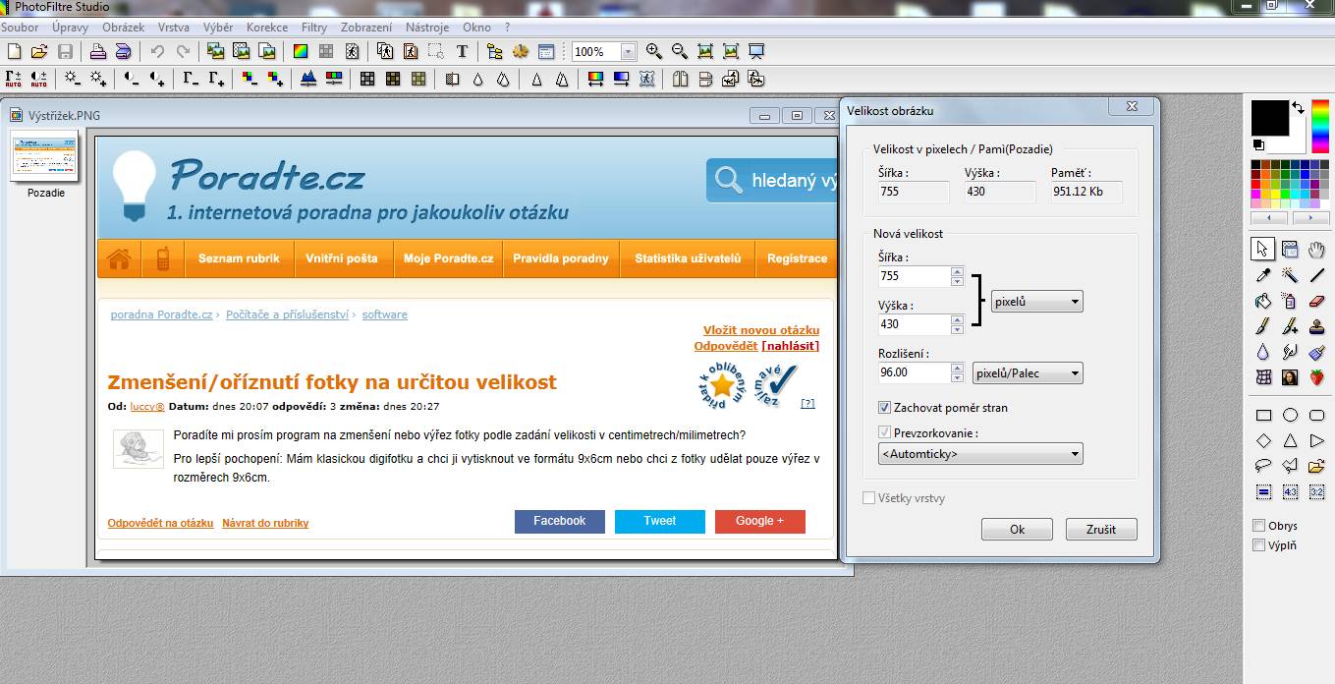Screen dimensions: 1335x684
Task: Close the Velikost obrázku dialog with X
Action: [x=1131, y=106]
